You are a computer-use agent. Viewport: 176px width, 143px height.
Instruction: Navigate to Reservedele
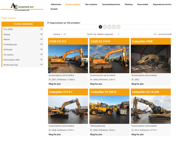143,4
